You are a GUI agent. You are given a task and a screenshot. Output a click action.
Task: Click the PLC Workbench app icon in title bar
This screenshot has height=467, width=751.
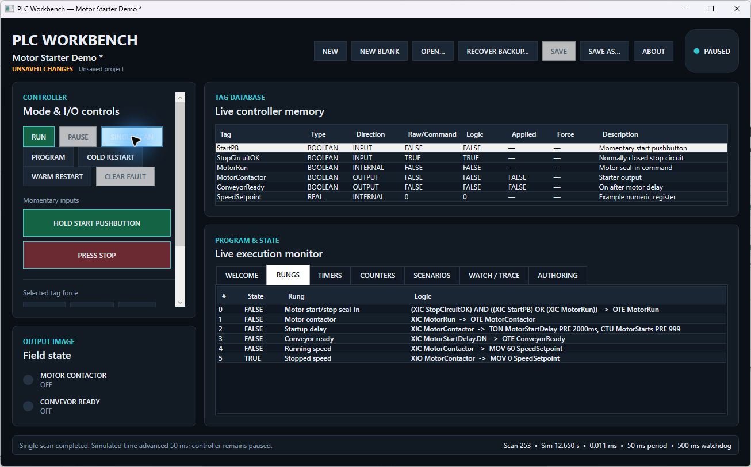[x=9, y=9]
